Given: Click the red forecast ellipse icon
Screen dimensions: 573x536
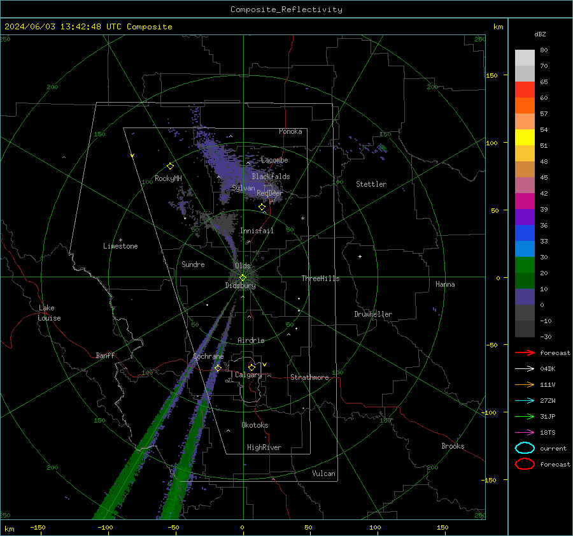Looking at the screenshot, I should click(x=525, y=464).
